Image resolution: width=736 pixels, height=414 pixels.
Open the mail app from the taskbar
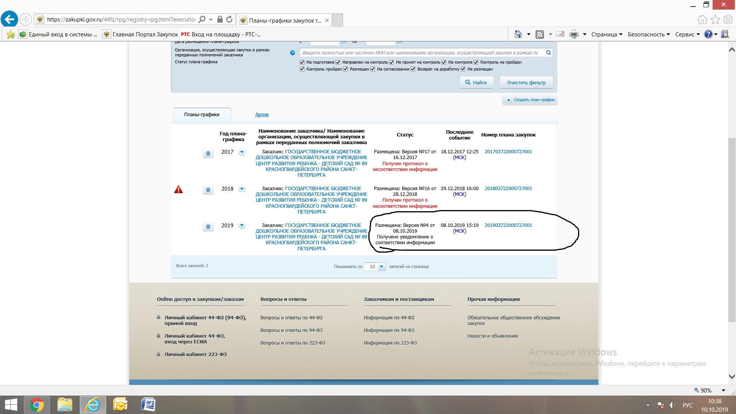tap(120, 405)
